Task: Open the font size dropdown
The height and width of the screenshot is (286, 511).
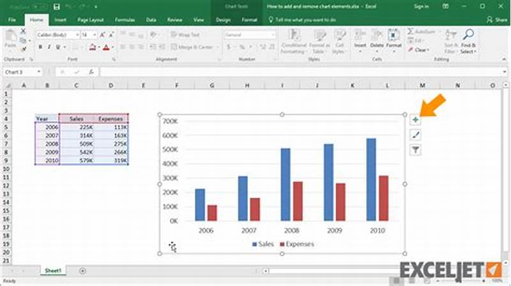Action: coord(95,35)
